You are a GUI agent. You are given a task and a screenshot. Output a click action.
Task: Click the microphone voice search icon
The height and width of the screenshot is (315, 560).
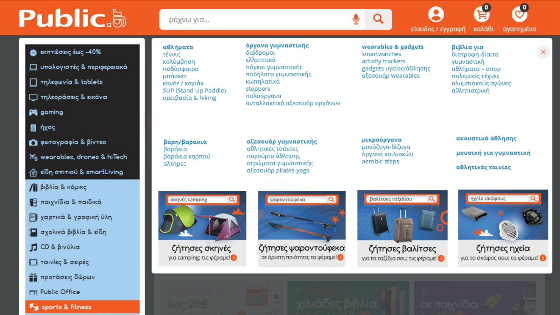(x=356, y=19)
